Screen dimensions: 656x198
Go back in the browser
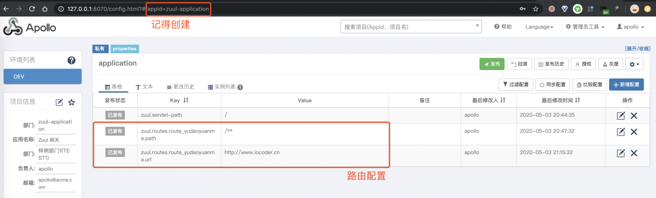pyautogui.click(x=6, y=9)
